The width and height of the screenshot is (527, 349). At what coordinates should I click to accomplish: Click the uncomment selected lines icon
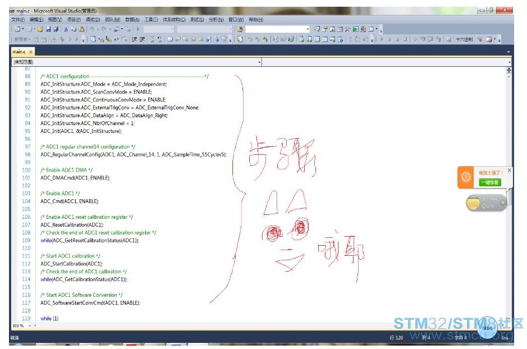click(159, 39)
